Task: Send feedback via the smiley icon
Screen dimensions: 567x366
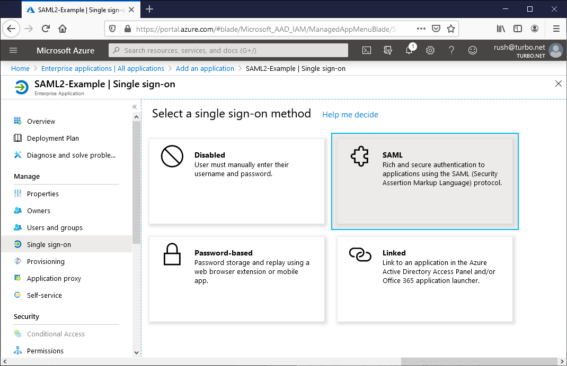Action: coord(472,50)
